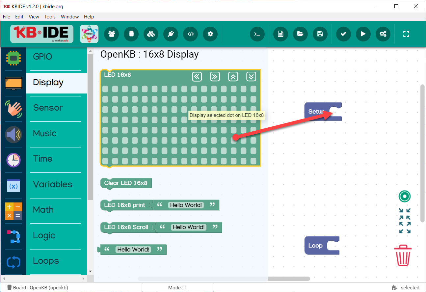Viewport: 426px width, 292px height.
Task: Toggle the bottom-right LED dot
Action: (253, 161)
